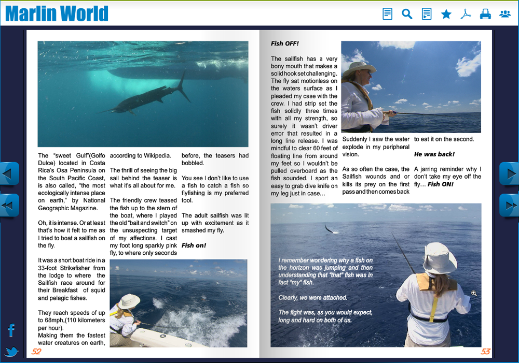Click the underwater sailfish photo
Viewport: 519px width, 363px height.
pyautogui.click(x=143, y=94)
